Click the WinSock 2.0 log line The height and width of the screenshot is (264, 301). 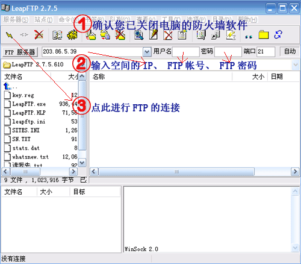pyautogui.click(x=141, y=249)
